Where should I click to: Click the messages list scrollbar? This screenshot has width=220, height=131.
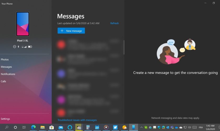coord(124,47)
